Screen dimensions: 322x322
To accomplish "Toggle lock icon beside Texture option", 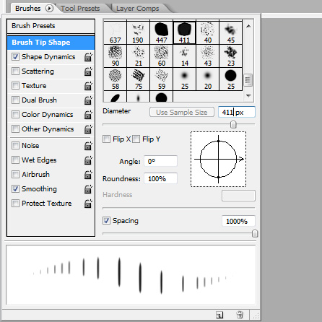I will tap(88, 86).
